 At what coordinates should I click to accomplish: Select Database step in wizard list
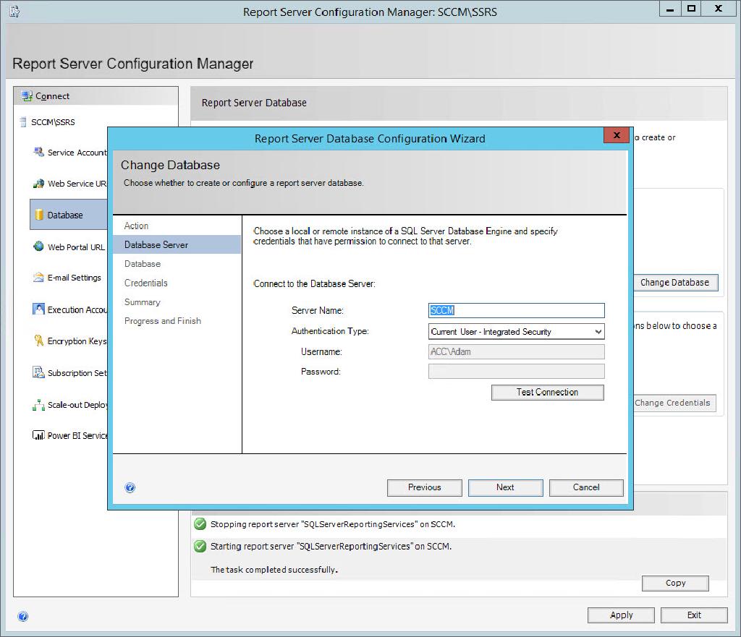pos(143,263)
